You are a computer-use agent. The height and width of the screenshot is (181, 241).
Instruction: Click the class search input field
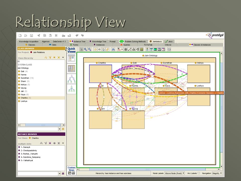click(x=38, y=129)
